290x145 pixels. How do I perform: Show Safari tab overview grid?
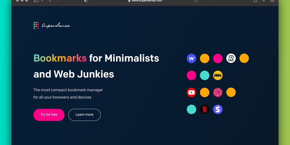click(272, 1)
